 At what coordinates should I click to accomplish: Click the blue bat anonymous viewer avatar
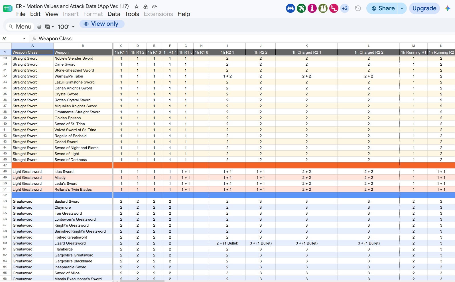click(291, 8)
